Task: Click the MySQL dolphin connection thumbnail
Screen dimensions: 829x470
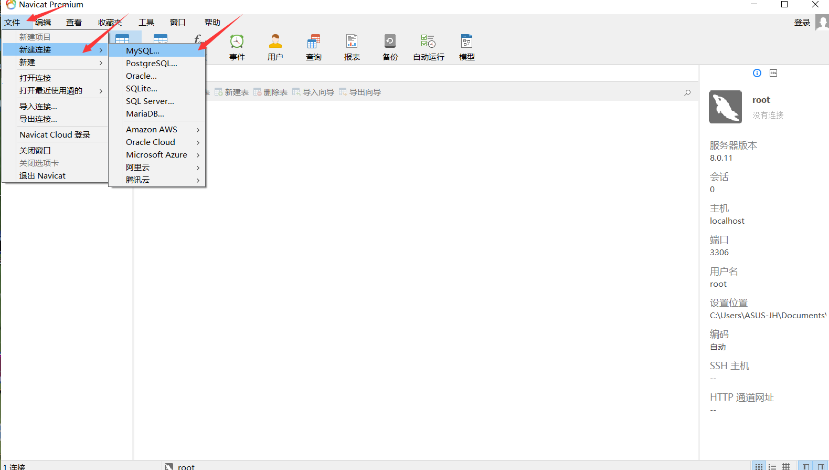Action: (725, 107)
